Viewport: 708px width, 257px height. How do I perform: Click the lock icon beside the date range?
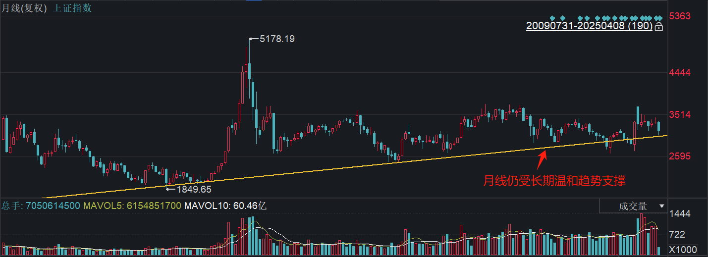(x=658, y=26)
